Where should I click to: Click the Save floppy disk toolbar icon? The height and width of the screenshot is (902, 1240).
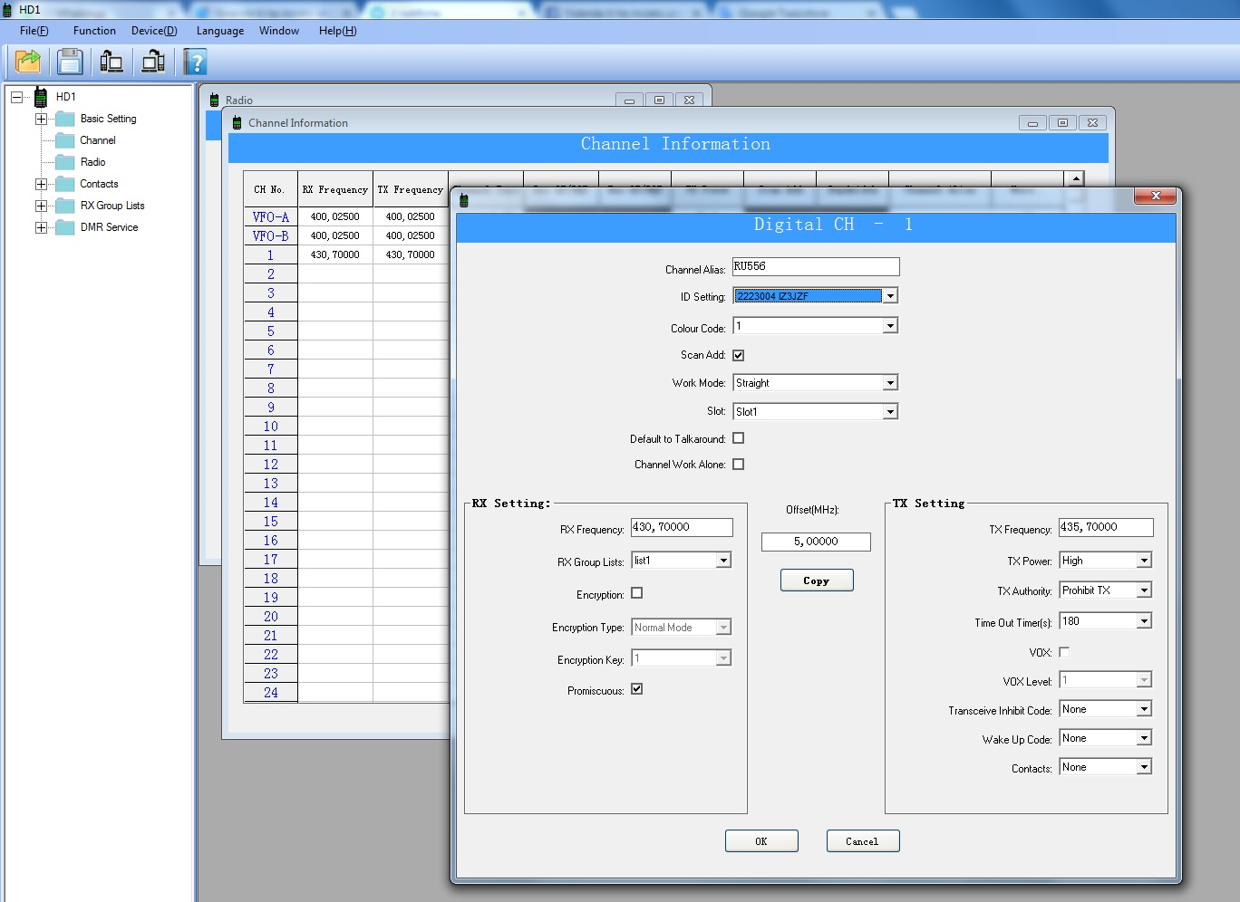(x=70, y=62)
